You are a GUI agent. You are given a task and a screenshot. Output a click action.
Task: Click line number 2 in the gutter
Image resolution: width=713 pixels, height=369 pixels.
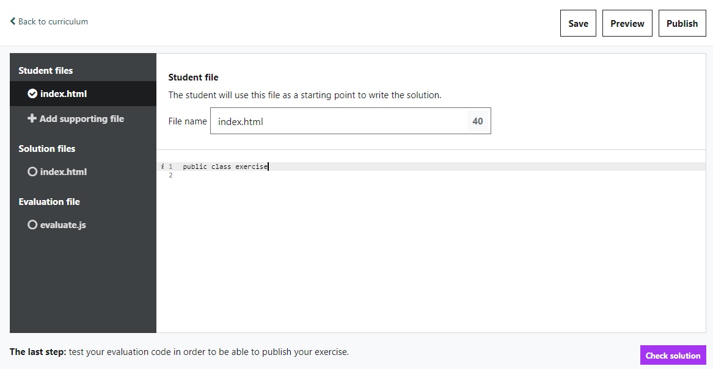tap(170, 176)
